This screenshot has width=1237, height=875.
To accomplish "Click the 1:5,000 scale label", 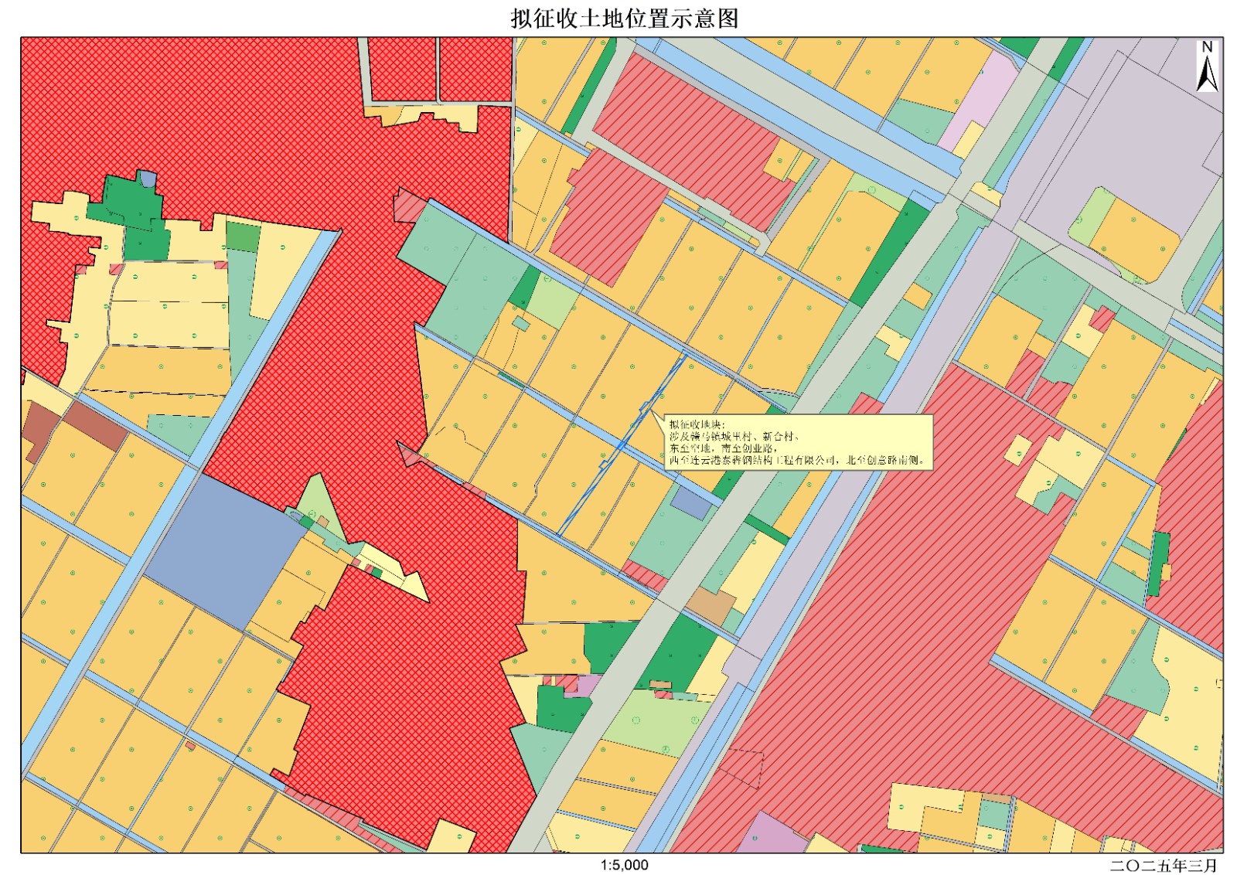I will [x=624, y=865].
